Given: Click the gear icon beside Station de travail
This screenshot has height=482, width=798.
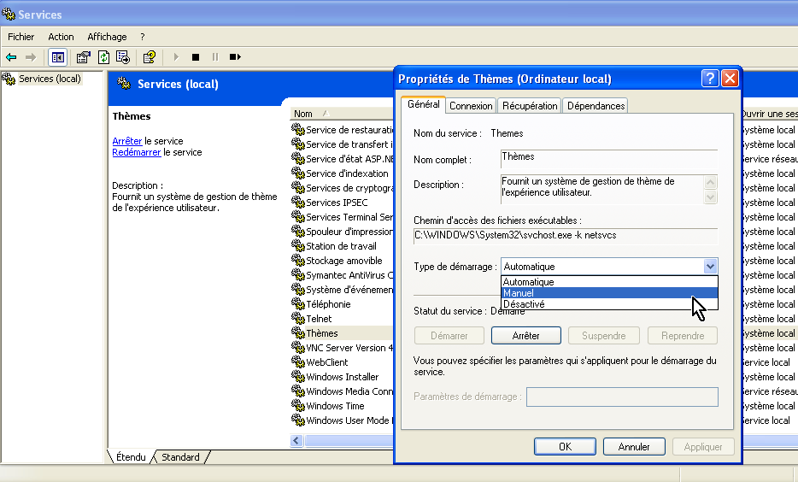Looking at the screenshot, I should point(297,246).
